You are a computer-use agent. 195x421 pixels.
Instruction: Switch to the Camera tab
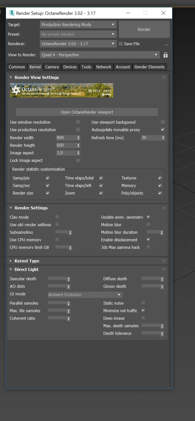(x=52, y=67)
